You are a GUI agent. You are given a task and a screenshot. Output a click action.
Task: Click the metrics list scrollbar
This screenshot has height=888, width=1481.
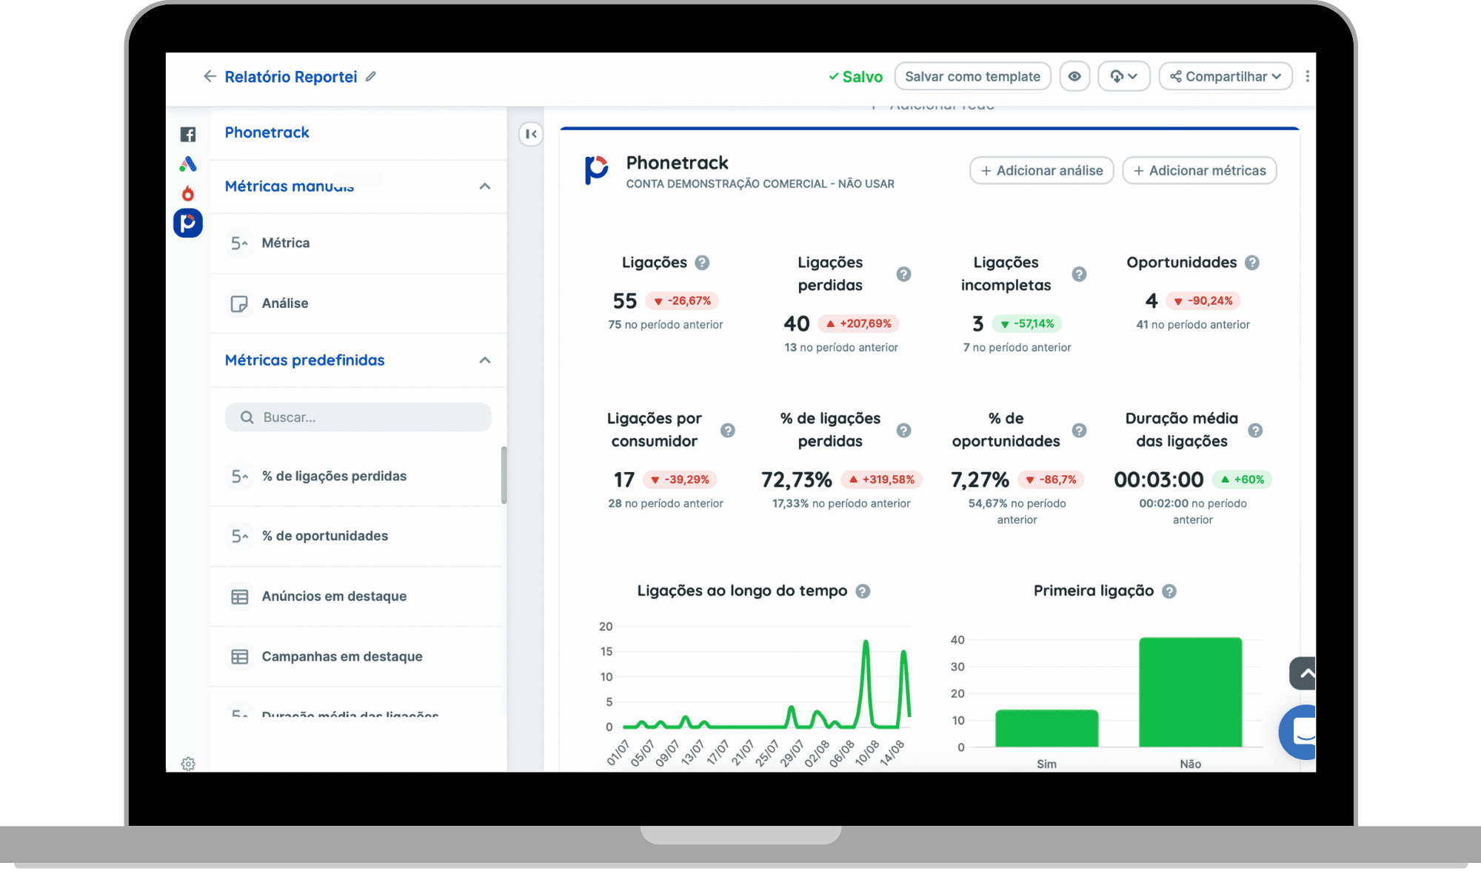coord(504,475)
